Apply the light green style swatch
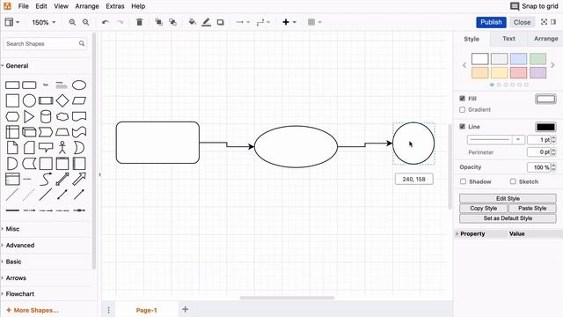The width and height of the screenshot is (563, 317). click(x=537, y=59)
